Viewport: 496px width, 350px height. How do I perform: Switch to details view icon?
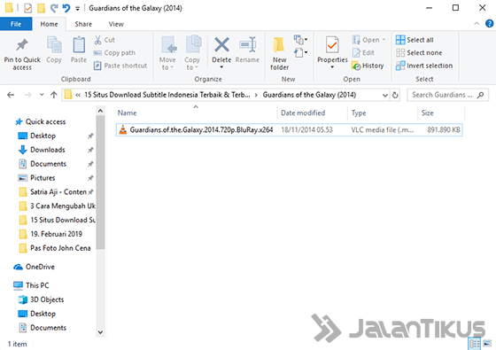pyautogui.click(x=475, y=344)
